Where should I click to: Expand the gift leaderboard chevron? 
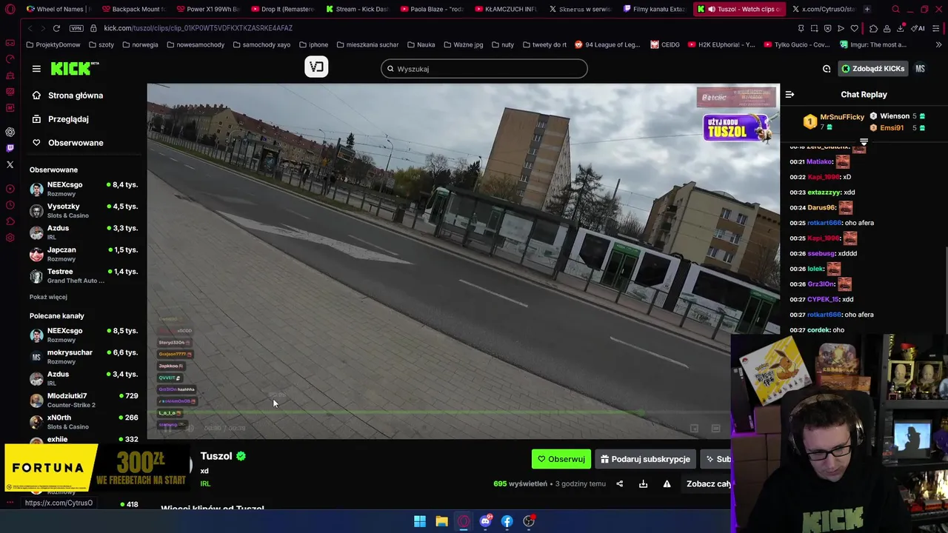click(x=864, y=141)
